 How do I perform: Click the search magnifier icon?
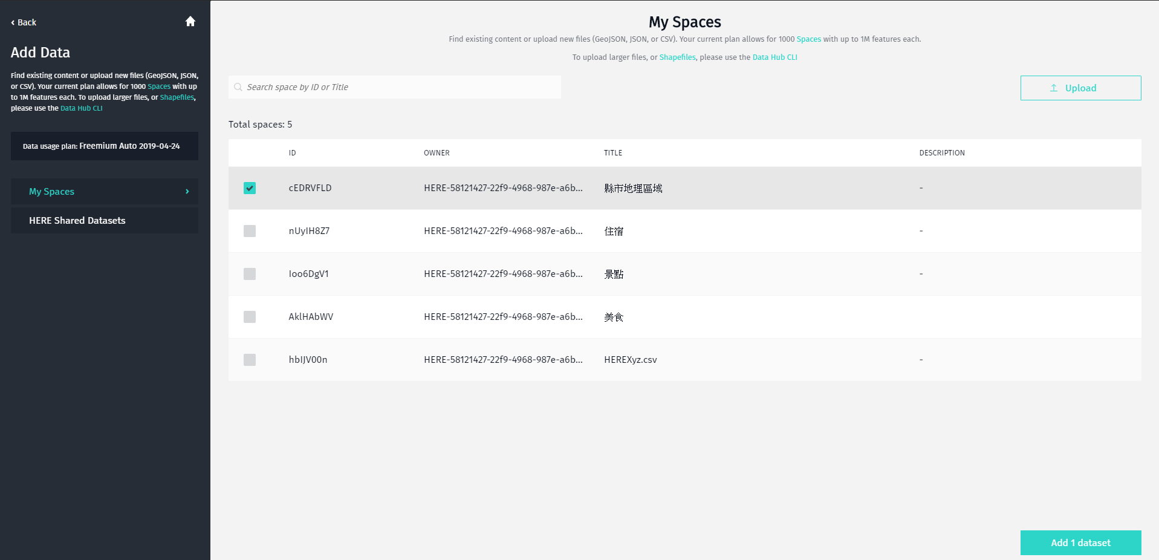238,87
